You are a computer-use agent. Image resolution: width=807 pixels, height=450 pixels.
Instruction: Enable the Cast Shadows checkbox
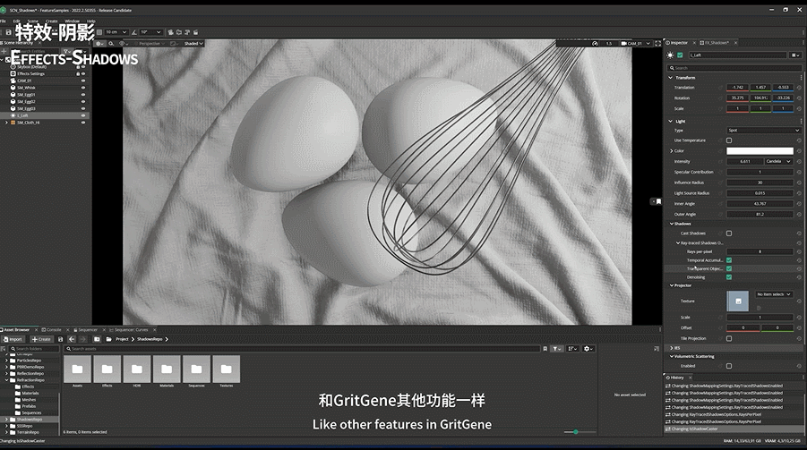[x=728, y=233]
